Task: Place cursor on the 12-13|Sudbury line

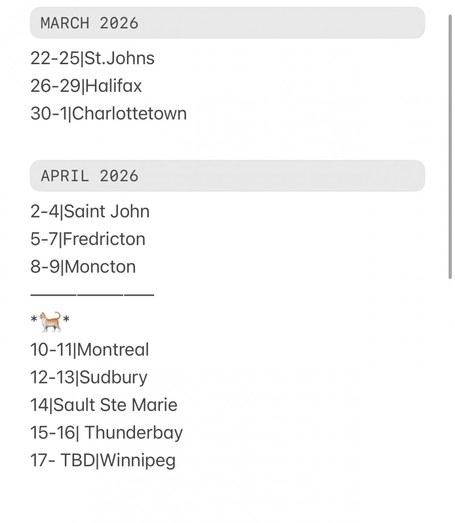Action: pos(89,377)
